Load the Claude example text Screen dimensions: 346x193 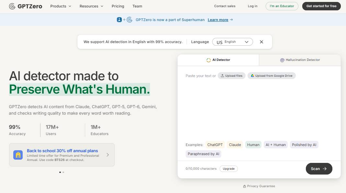coord(235,145)
